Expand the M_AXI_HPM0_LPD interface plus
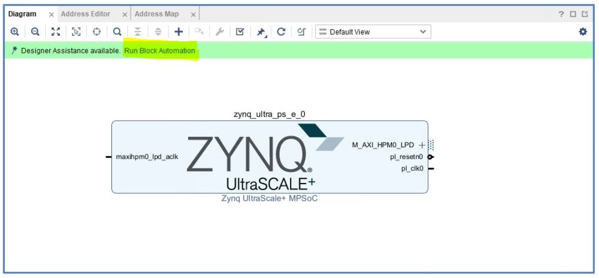This screenshot has width=599, height=278. (422, 145)
